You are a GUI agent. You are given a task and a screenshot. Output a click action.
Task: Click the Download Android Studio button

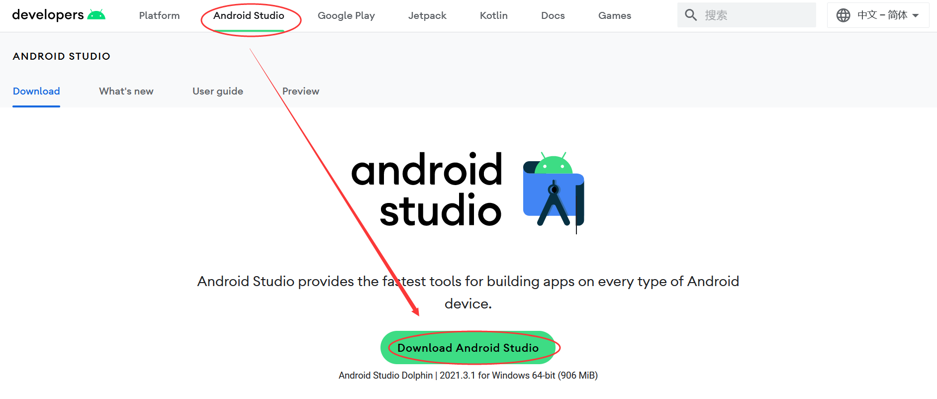tap(468, 348)
